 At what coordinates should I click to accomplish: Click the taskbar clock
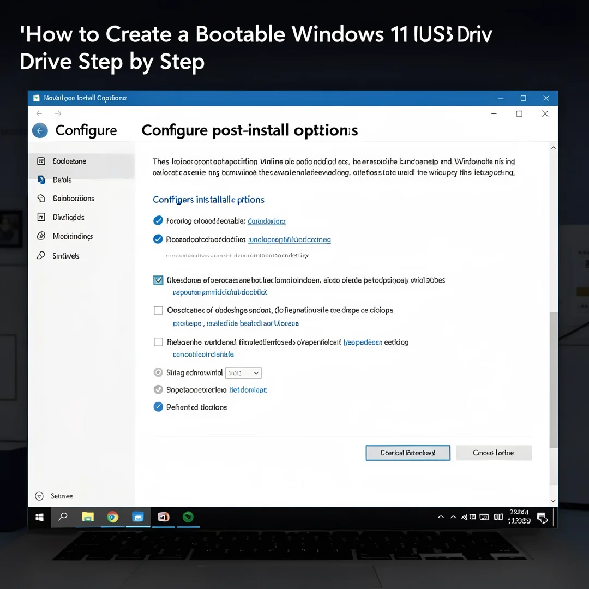[x=519, y=516]
